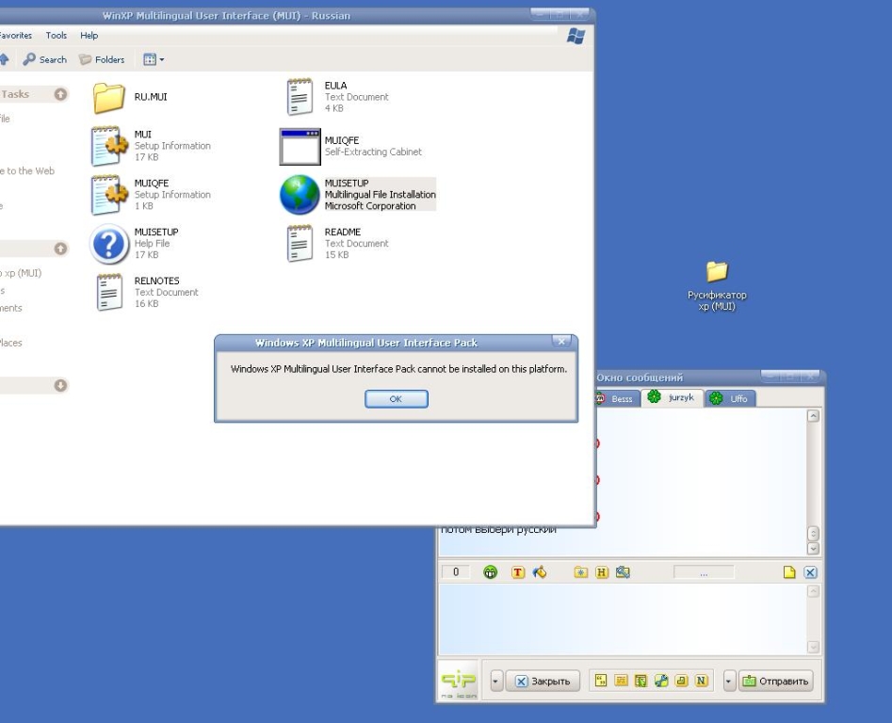Click the Search toolbar button in Explorer
The width and height of the screenshot is (892, 723).
tap(45, 59)
